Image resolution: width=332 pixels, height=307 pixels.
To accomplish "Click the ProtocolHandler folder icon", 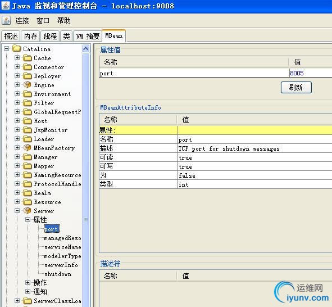I will (28, 184).
